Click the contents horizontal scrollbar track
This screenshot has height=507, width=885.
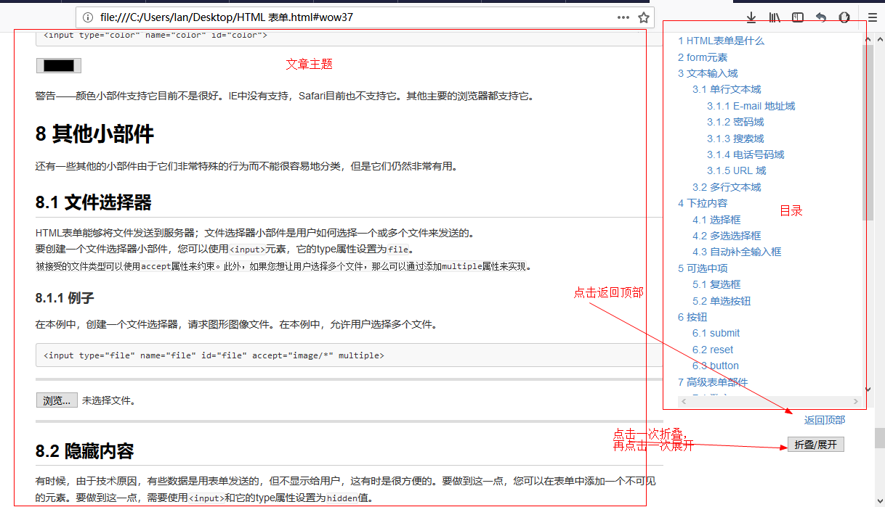click(x=770, y=401)
